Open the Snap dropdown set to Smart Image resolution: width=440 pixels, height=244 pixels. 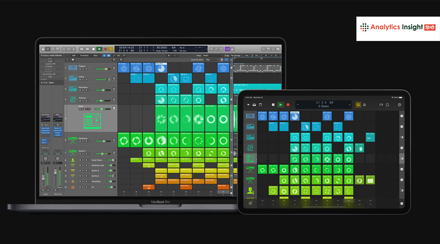(212, 56)
